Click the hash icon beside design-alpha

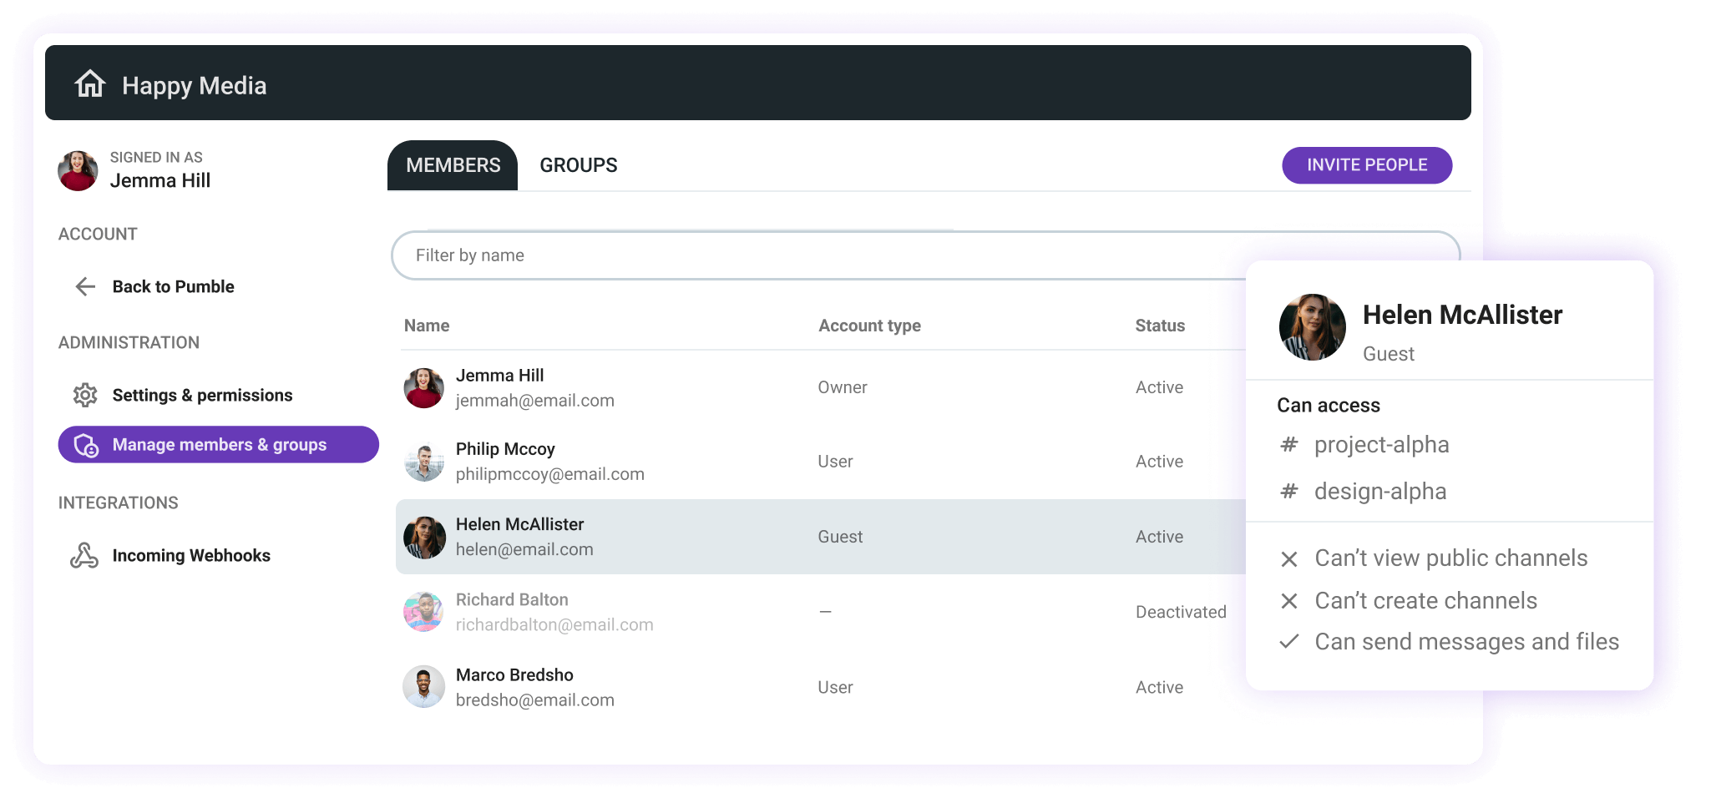point(1289,492)
